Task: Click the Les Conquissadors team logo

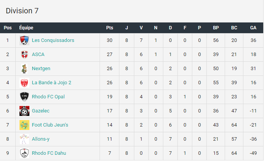Action: [x=24, y=40]
